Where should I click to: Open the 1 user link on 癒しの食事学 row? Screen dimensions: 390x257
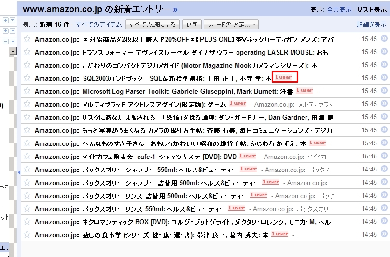[x=280, y=234]
